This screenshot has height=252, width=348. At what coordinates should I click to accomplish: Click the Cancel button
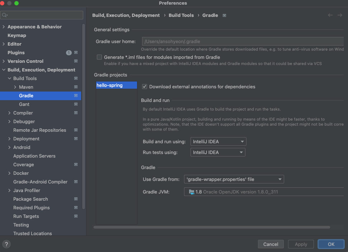point(271,244)
